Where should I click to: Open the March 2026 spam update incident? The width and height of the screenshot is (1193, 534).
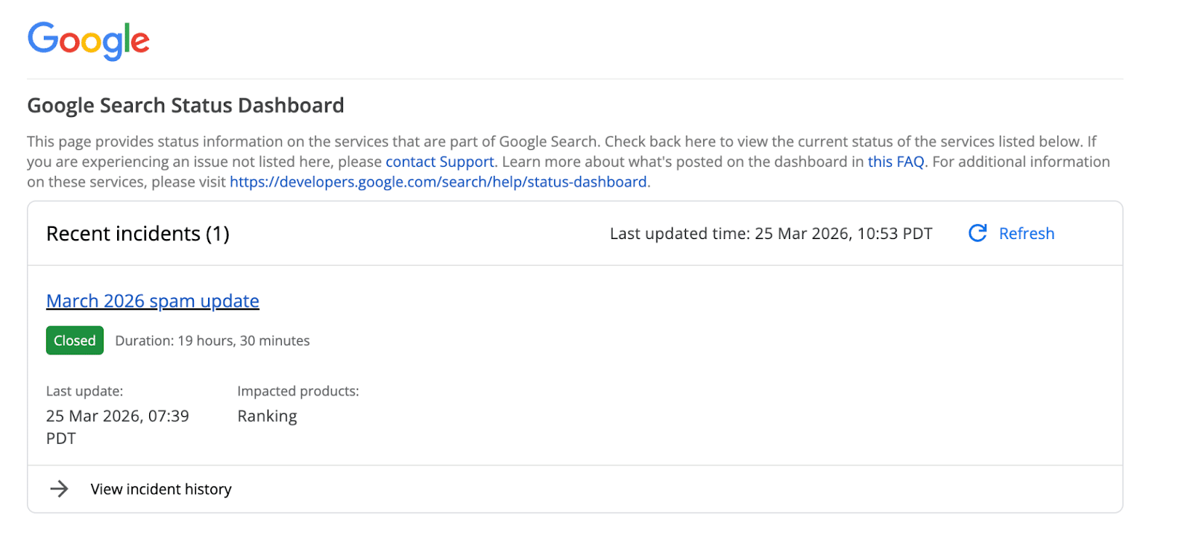[x=152, y=301]
